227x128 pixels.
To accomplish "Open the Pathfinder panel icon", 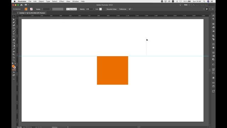I will pos(213,39).
